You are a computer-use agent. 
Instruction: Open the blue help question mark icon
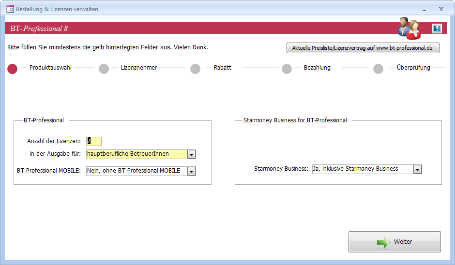(x=437, y=29)
